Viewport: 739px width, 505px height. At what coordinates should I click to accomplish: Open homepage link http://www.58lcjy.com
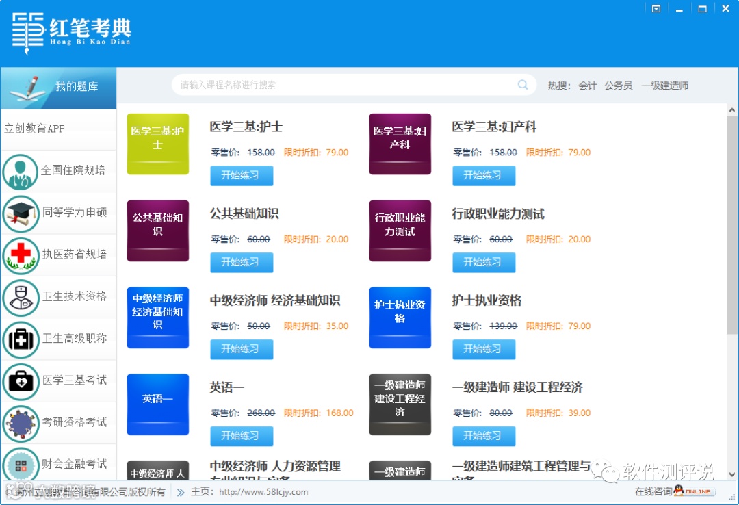(x=263, y=492)
